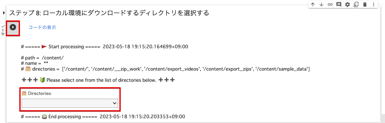Click the directories list output line
The width and height of the screenshot is (385, 123).
pos(165,69)
